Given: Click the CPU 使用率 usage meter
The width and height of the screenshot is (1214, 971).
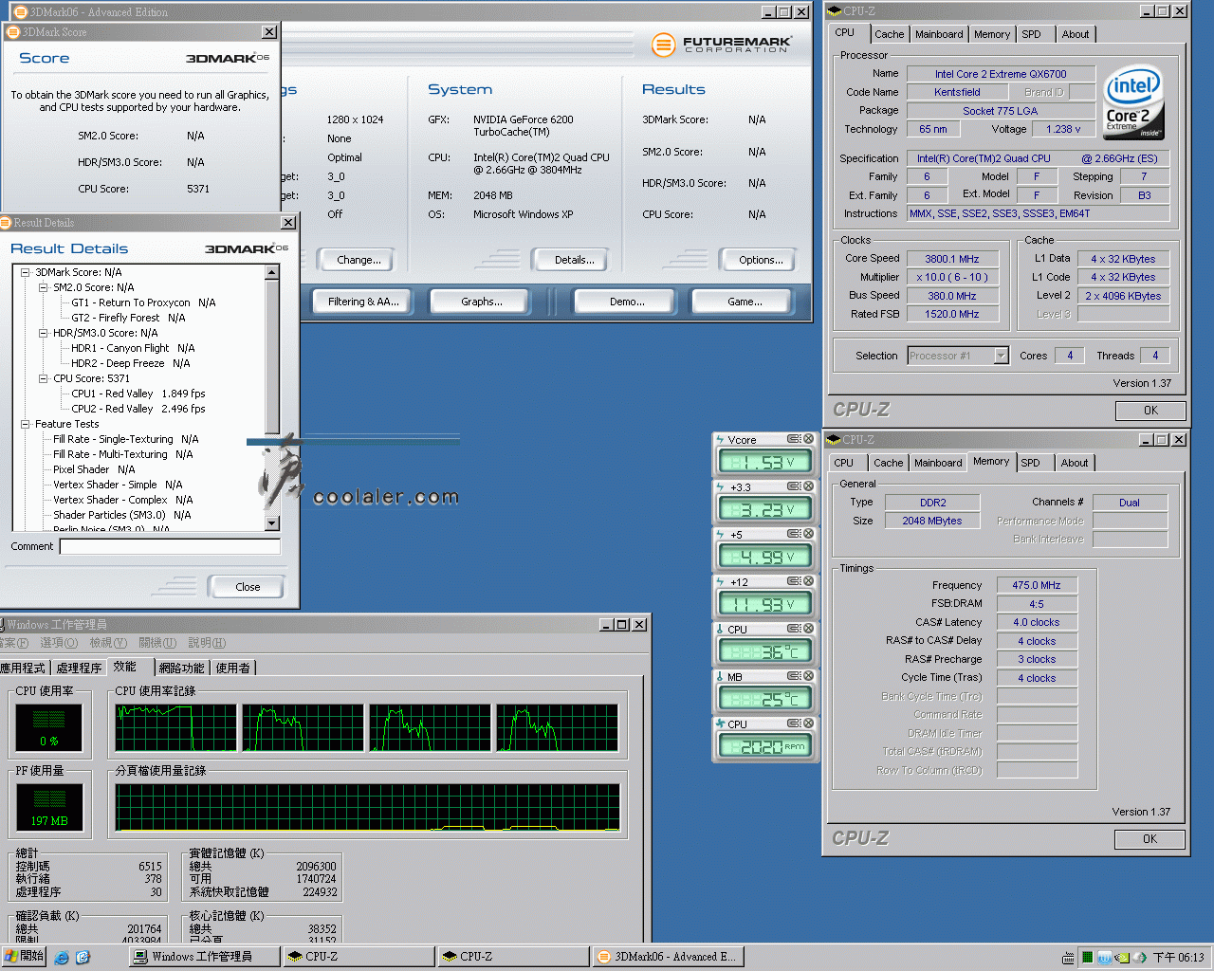Looking at the screenshot, I should tap(49, 728).
